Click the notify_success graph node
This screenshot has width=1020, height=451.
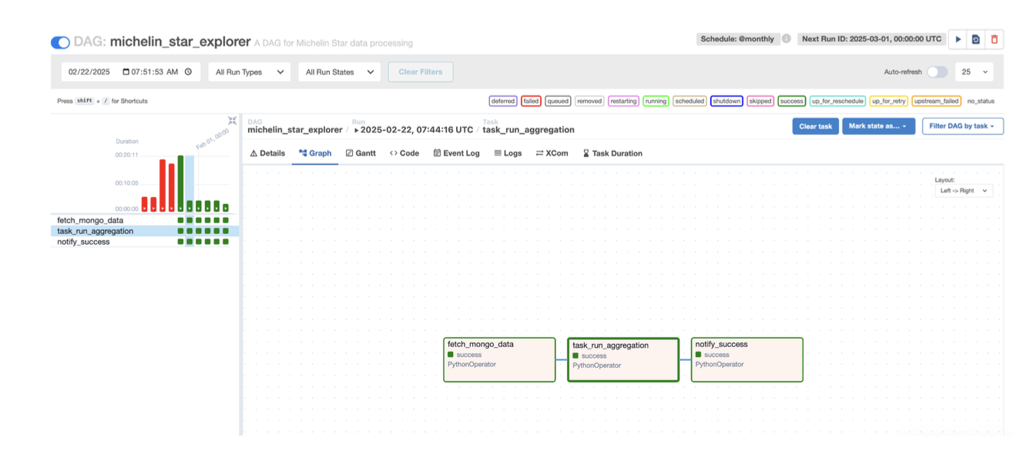click(747, 359)
